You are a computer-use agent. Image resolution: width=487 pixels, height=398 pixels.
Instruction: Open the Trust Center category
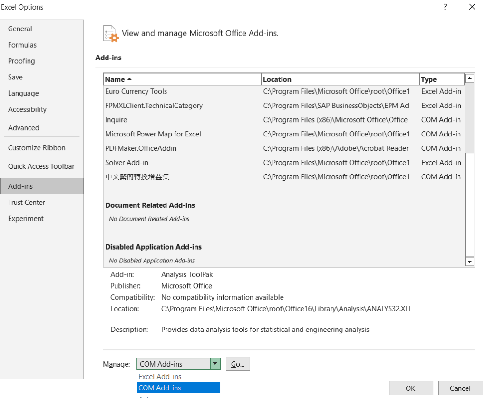pos(42,203)
